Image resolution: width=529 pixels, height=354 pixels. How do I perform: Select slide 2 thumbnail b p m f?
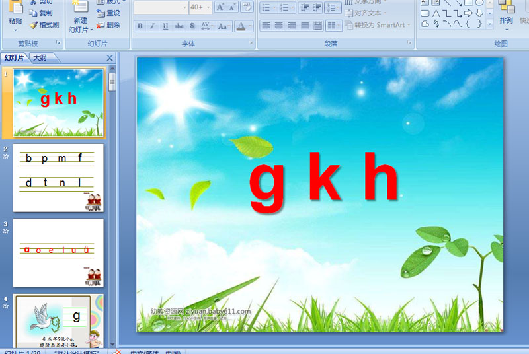[58, 178]
